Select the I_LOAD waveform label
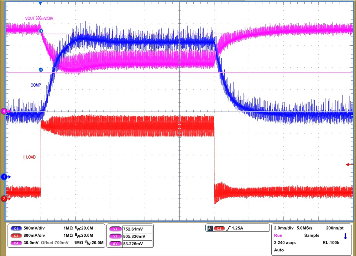The height and width of the screenshot is (256, 356). pyautogui.click(x=29, y=157)
